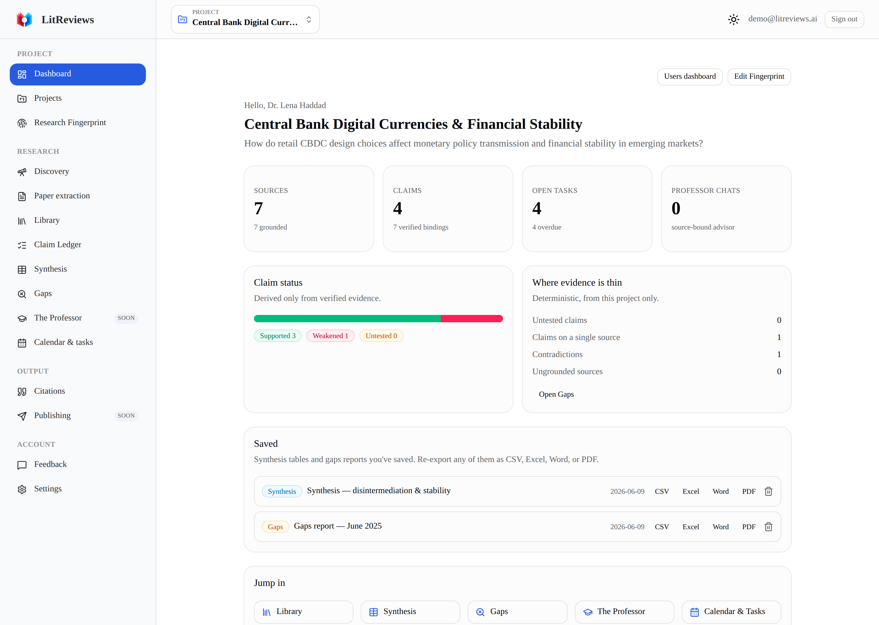
Task: Export Synthesis disintermediation entry as CSV
Action: coord(662,491)
